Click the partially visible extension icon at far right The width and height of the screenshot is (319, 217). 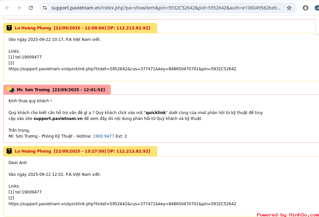(x=317, y=8)
